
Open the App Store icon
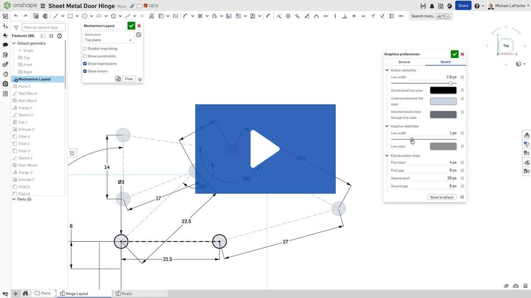[x=441, y=6]
